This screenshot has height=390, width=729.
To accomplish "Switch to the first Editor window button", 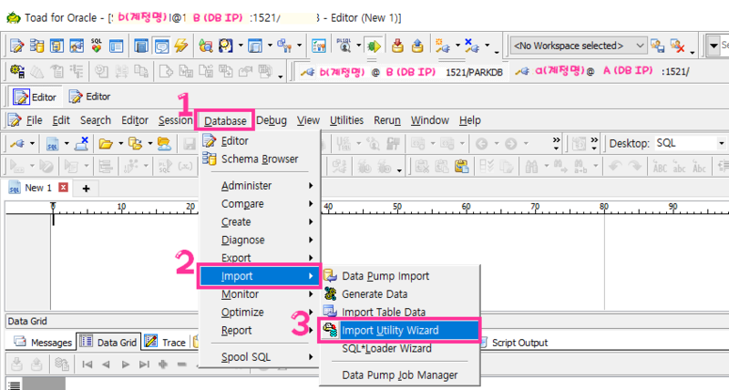I will 35,97.
